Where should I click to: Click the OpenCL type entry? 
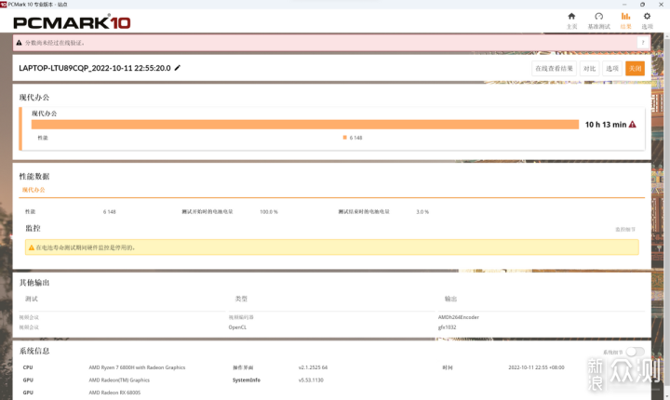(x=237, y=327)
